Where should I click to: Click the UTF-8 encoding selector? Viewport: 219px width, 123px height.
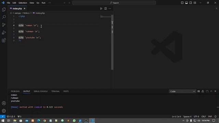[196, 117]
